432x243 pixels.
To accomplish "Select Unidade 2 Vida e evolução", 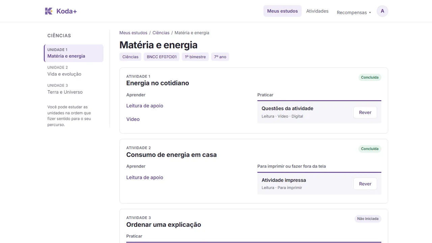I will point(74,71).
